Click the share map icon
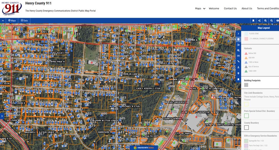279x150 pixels. click(259, 21)
